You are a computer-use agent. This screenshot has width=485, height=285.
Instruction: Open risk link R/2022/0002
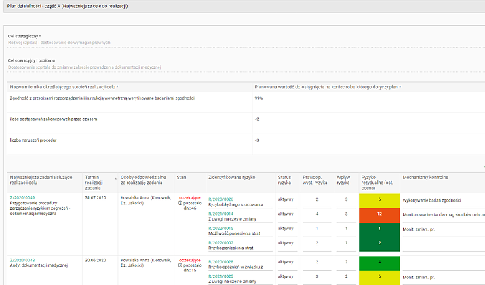tap(220, 242)
